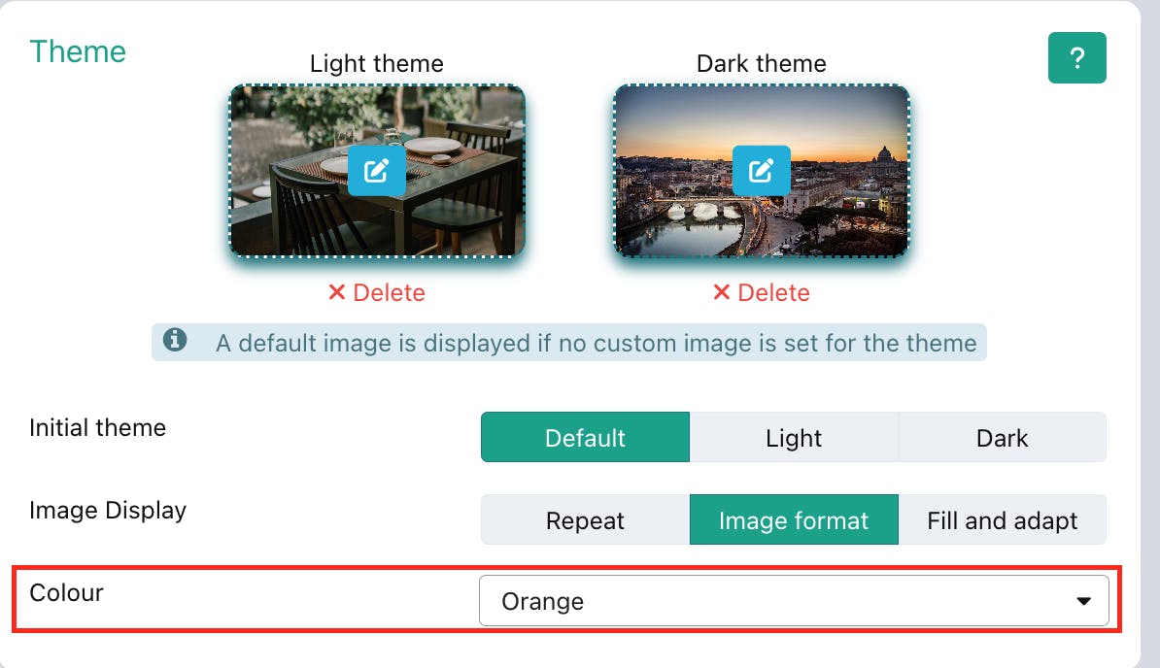This screenshot has width=1160, height=668.
Task: Set Initial theme to Default
Action: click(585, 437)
